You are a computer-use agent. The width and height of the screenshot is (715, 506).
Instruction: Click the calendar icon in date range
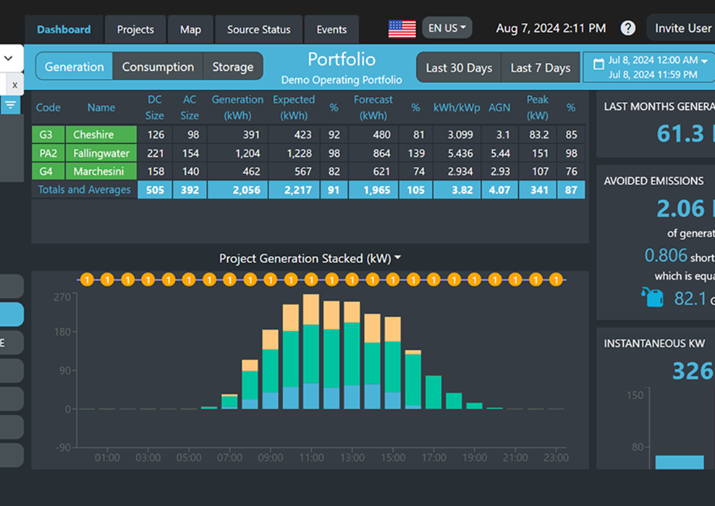coord(598,64)
